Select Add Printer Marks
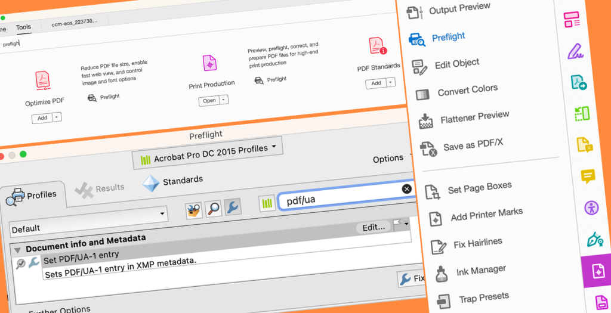 point(476,216)
